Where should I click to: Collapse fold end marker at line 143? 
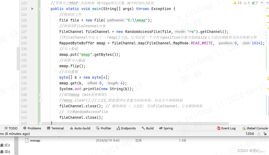(x=40, y=123)
